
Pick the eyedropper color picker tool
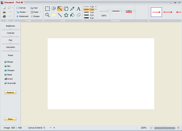(x=73, y=9)
